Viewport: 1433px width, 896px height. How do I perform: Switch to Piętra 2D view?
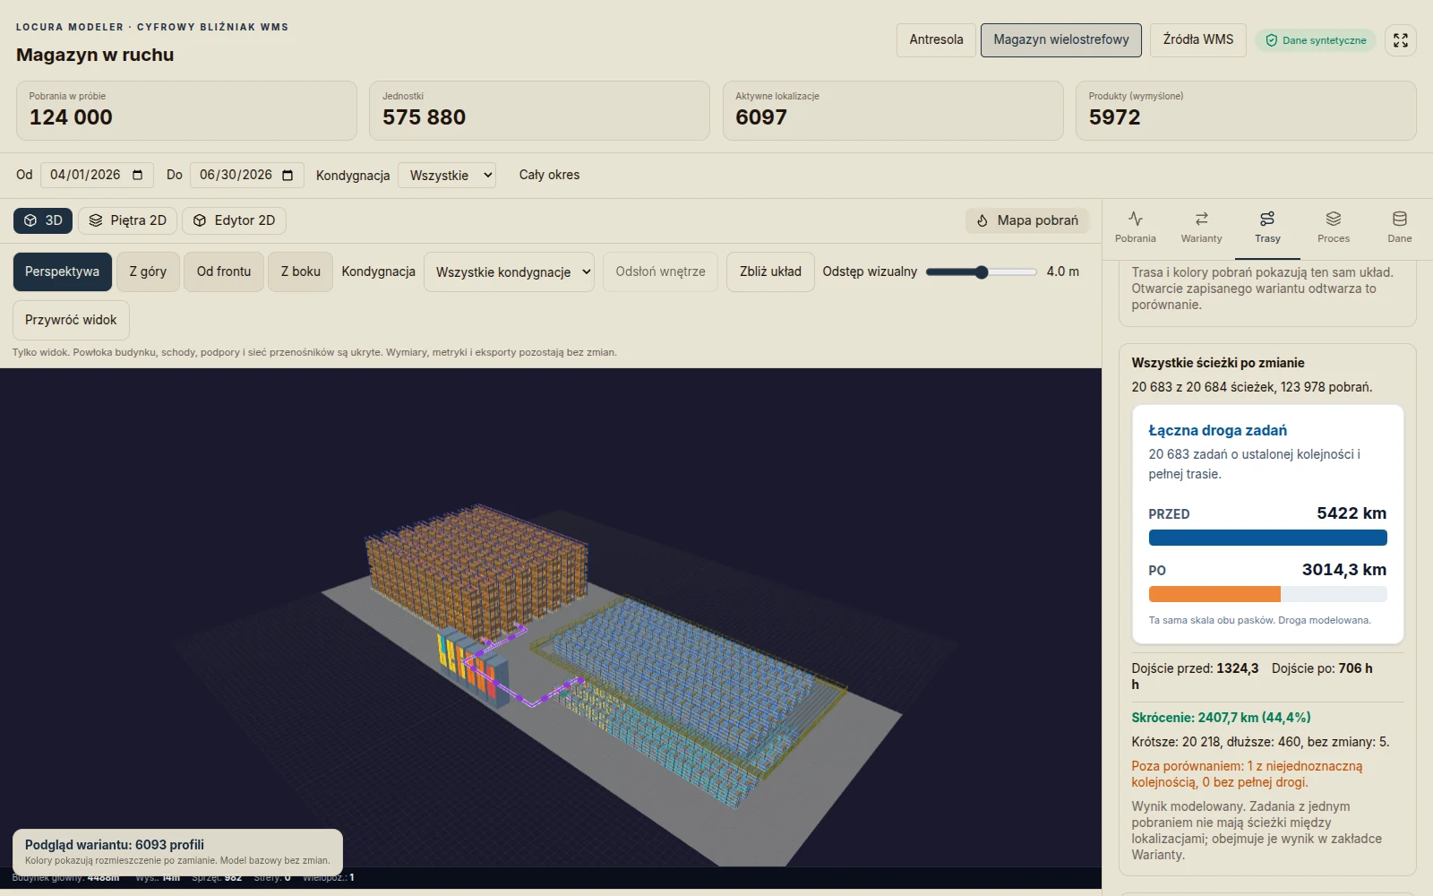[127, 220]
